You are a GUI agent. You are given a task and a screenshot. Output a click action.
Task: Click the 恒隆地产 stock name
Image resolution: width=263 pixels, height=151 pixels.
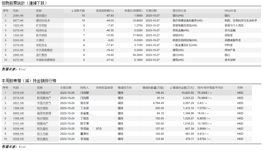point(43,124)
